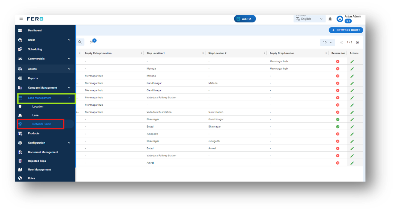Click the Dashboard icon in sidebar
396x212 pixels.
pyautogui.click(x=20, y=30)
